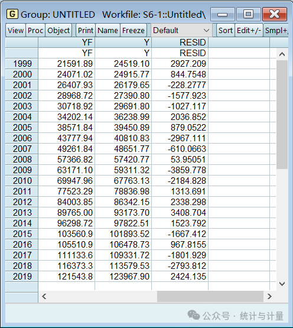Image resolution: width=293 pixels, height=328 pixels.
Task: Click RESID cell -2184.828
Action: [x=180, y=181]
